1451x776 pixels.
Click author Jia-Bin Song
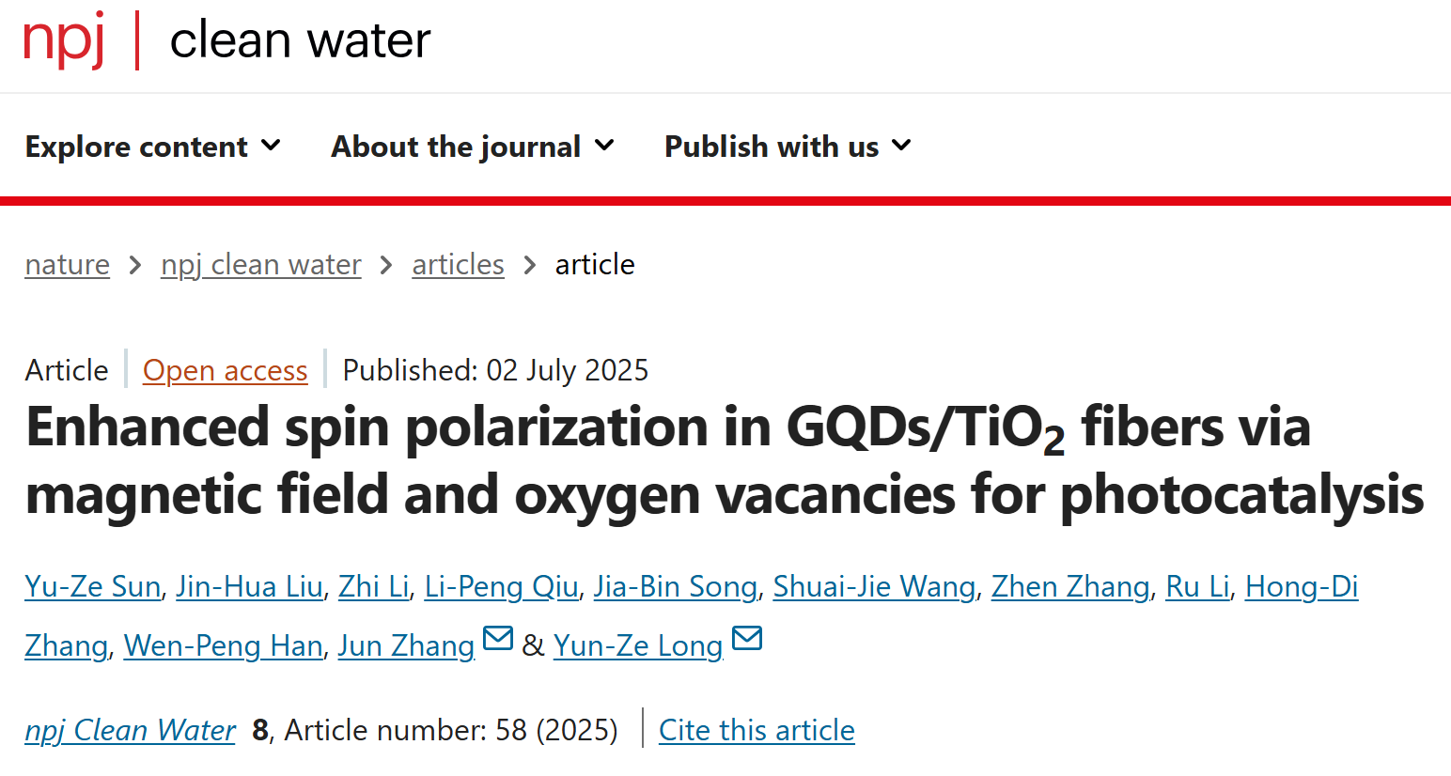click(675, 587)
